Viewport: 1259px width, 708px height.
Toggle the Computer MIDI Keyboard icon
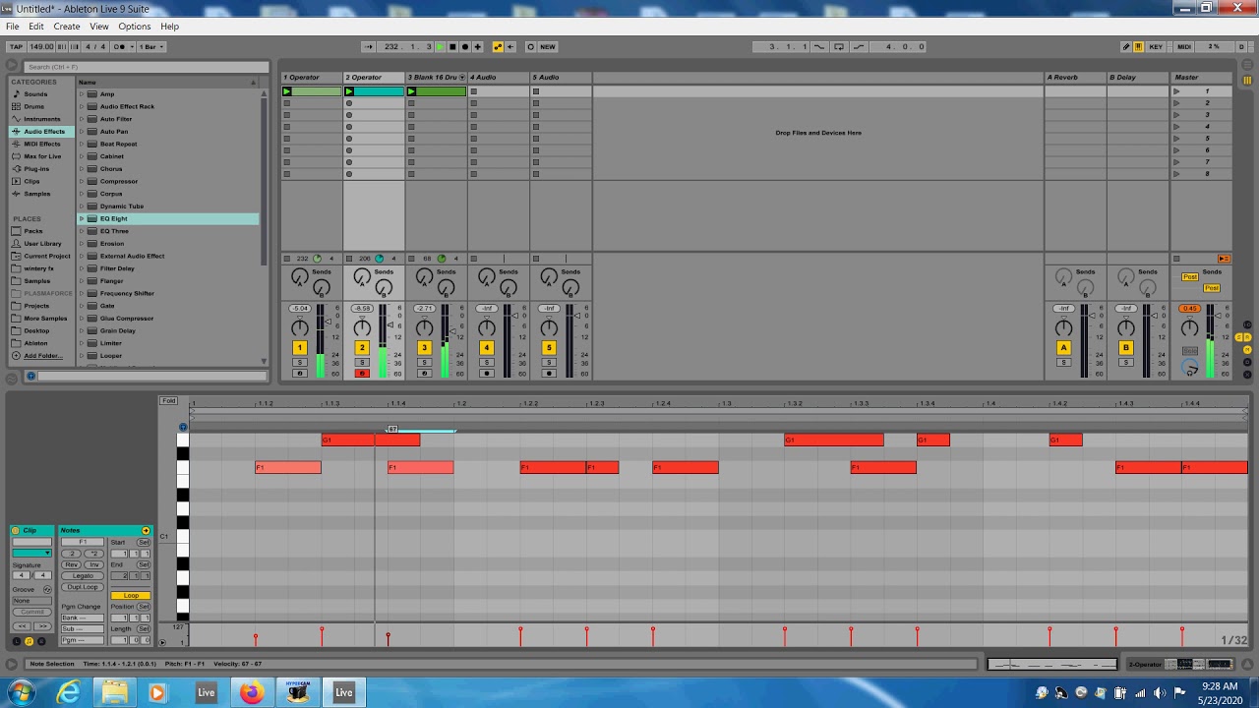point(1138,46)
